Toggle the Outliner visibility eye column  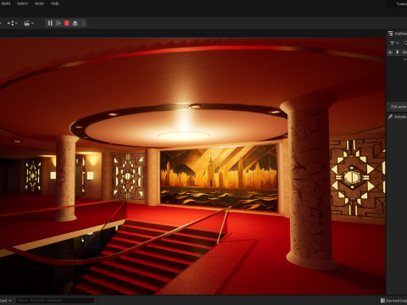(391, 53)
